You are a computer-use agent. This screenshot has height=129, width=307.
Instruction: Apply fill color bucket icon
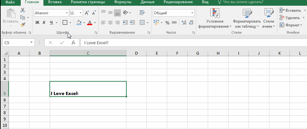point(79,23)
